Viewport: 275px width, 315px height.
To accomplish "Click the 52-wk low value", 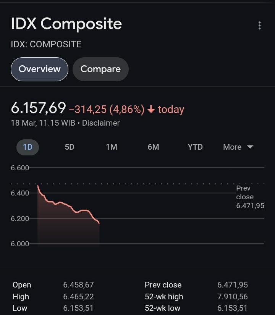I will click(x=233, y=308).
